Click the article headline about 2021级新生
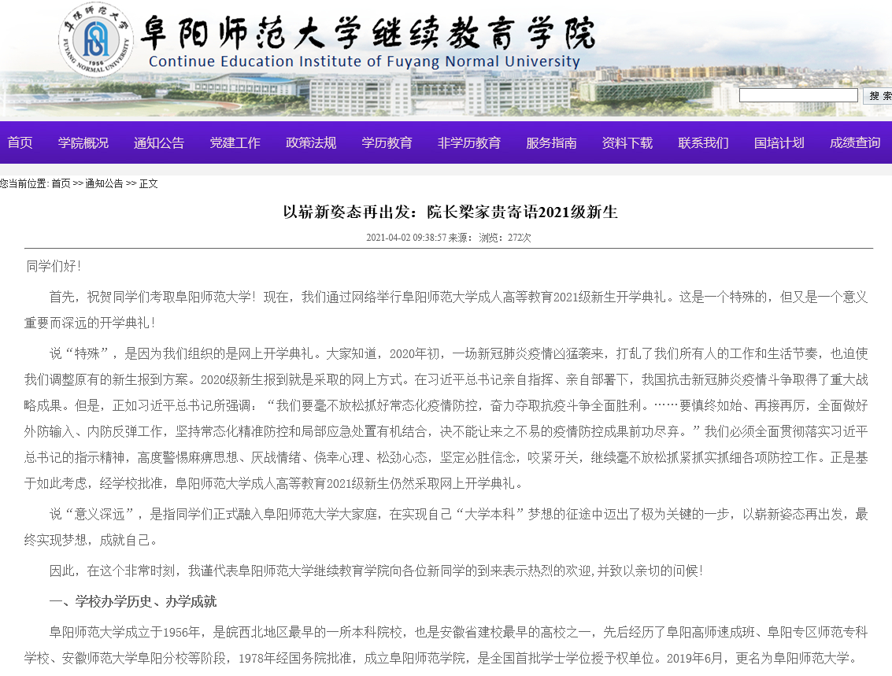Screen dimensions: 892x676 pyautogui.click(x=451, y=212)
